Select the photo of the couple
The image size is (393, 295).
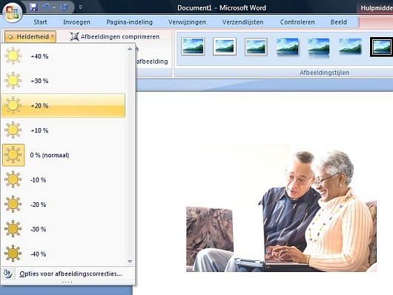[x=281, y=208]
